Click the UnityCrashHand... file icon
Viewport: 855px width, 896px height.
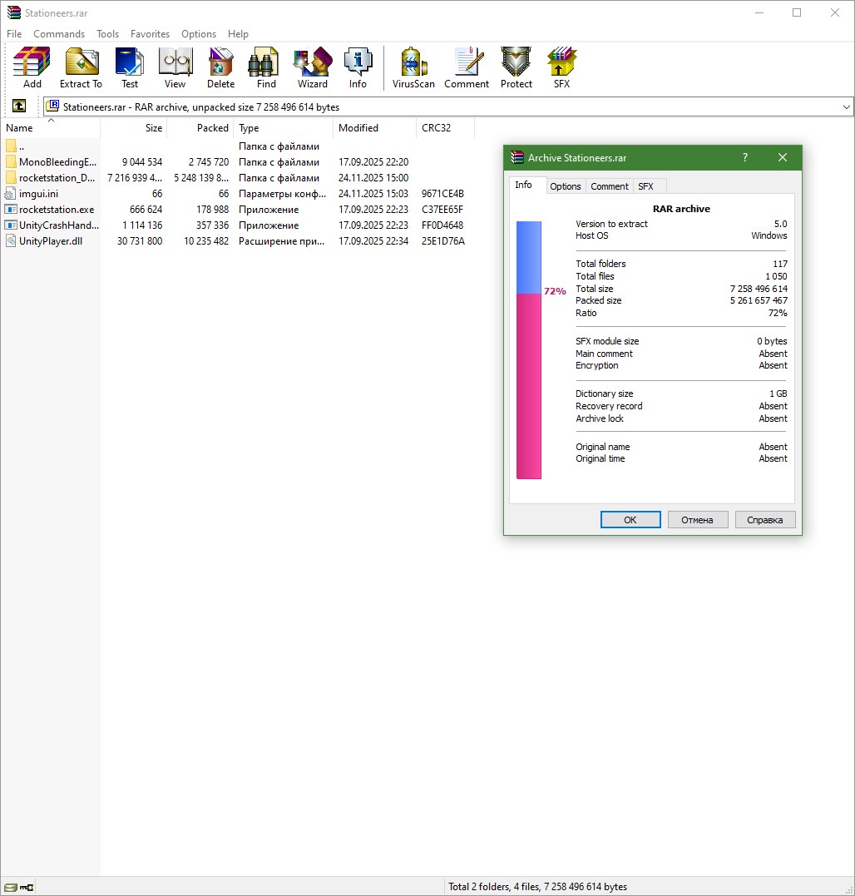[10, 225]
